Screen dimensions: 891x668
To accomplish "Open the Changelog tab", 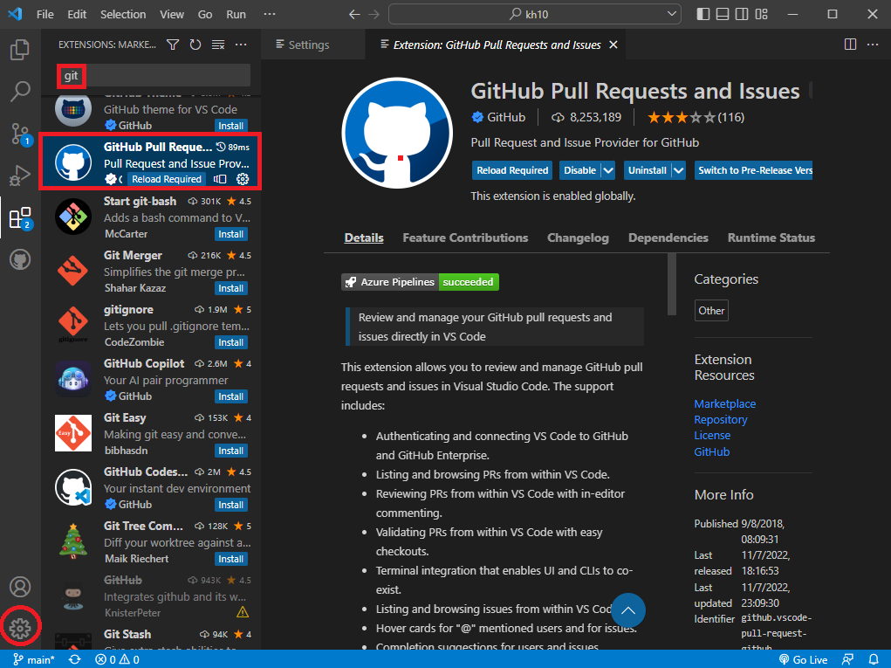I will pos(578,238).
